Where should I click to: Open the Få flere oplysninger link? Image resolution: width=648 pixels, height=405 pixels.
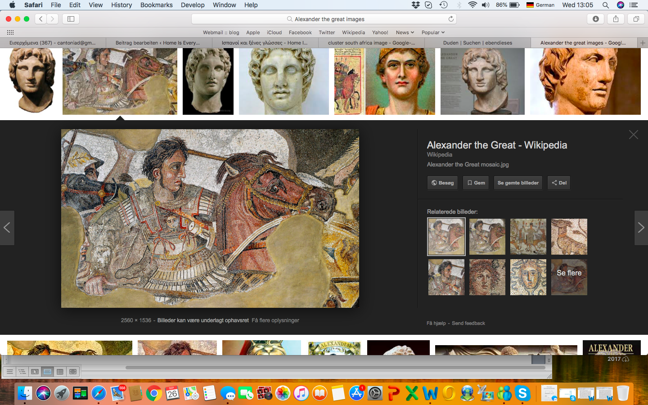275,320
